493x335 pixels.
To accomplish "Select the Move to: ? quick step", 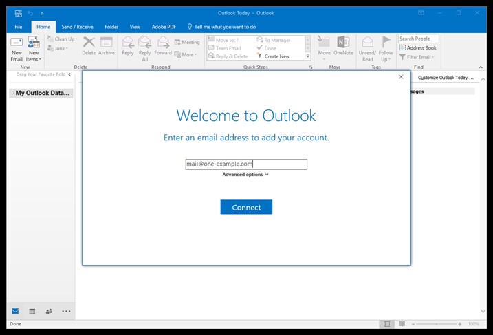I will pyautogui.click(x=224, y=40).
